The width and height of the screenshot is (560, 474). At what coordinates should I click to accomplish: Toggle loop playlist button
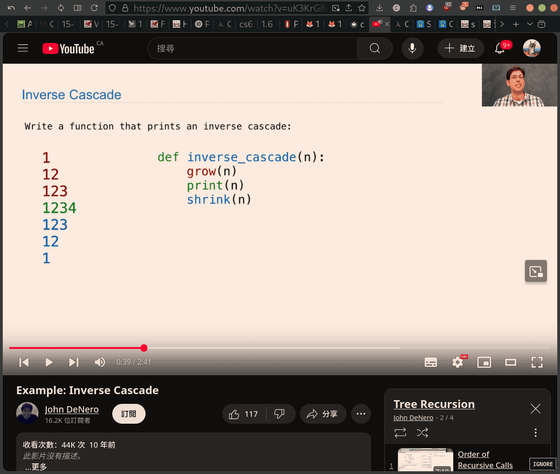click(x=400, y=432)
